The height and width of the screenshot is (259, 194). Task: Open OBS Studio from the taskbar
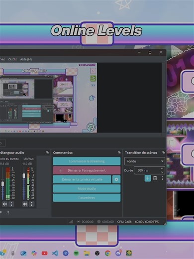[97, 253]
